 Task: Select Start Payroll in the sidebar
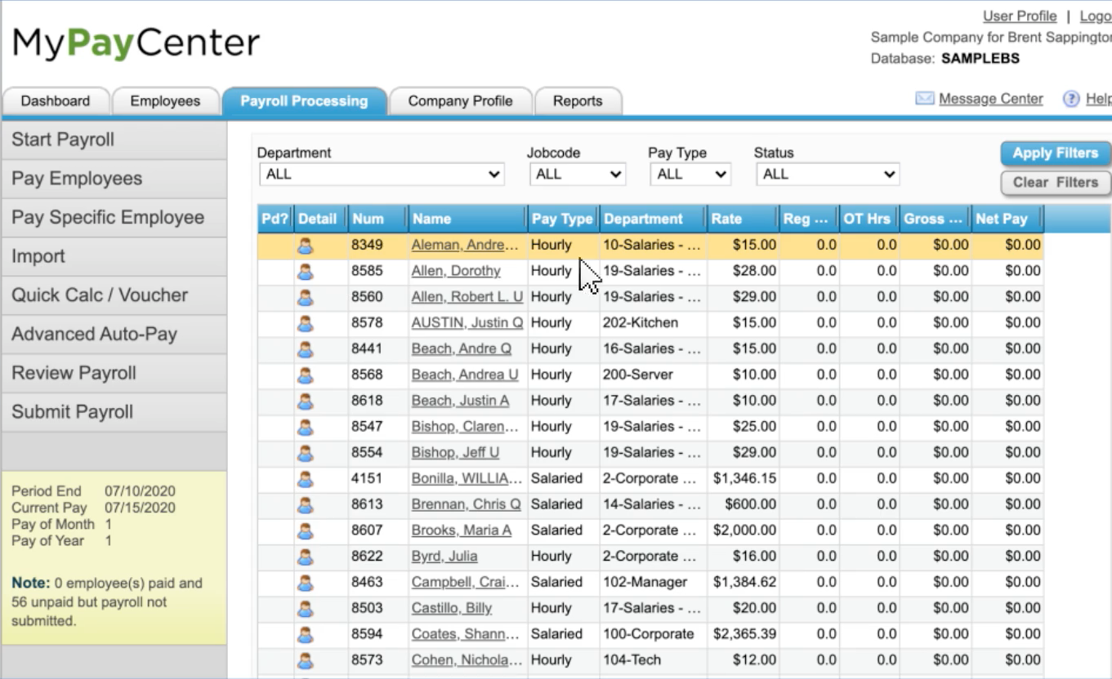pyautogui.click(x=114, y=140)
